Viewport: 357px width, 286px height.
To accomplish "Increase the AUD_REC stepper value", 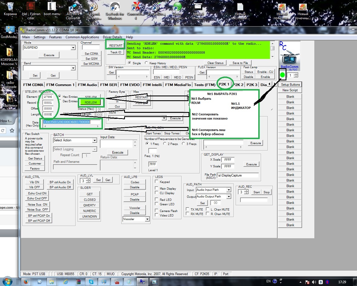I will [x=246, y=191].
